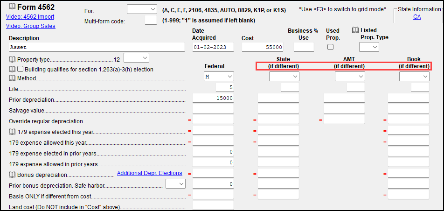The width and height of the screenshot is (444, 211).
Task: Open the For form dropdown
Action: (142, 9)
